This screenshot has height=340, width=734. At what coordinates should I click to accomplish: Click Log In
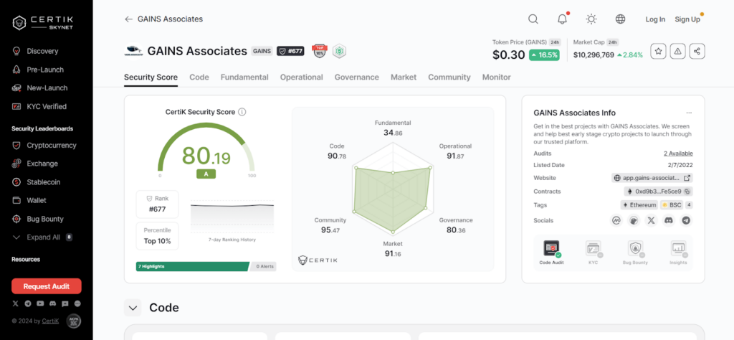point(655,19)
